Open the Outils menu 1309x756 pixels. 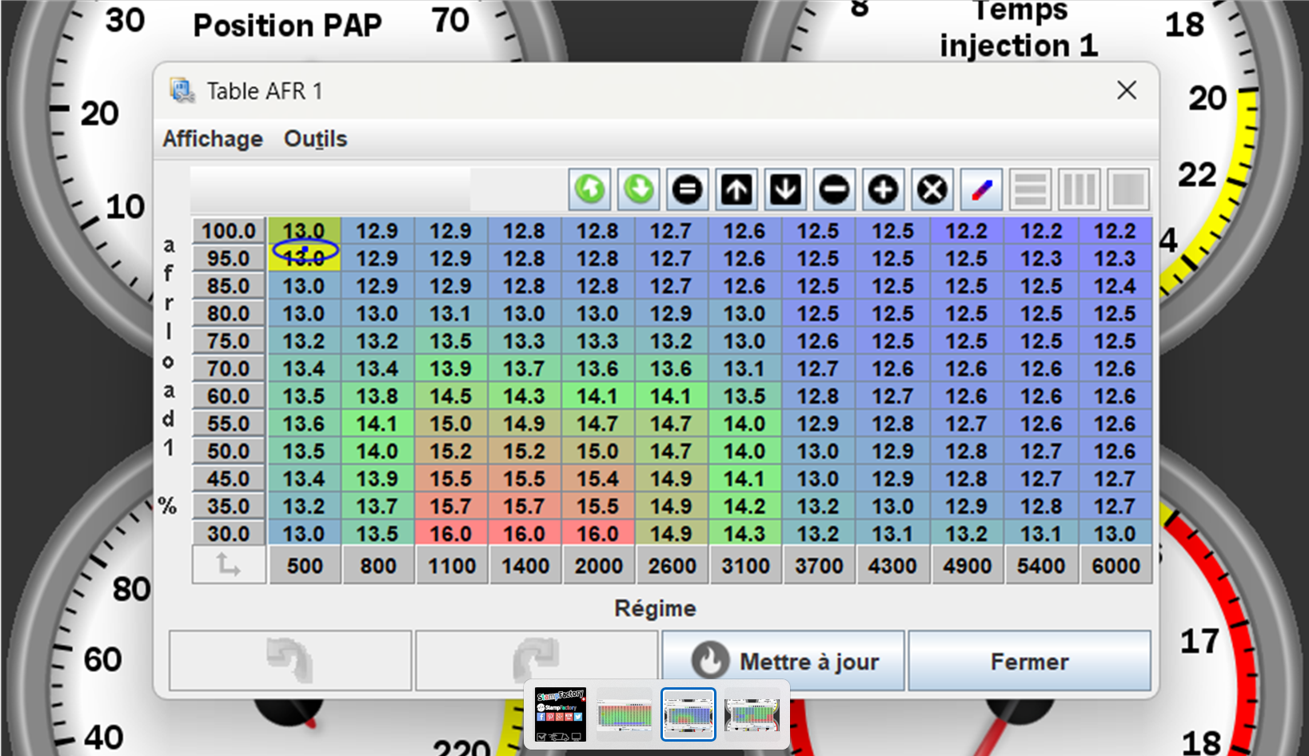[x=315, y=139]
